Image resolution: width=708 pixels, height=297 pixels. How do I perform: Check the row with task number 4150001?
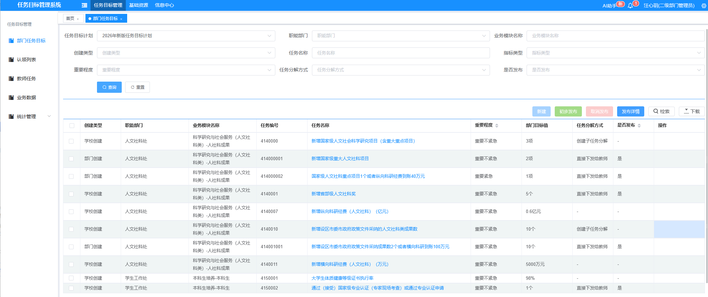[x=71, y=278]
